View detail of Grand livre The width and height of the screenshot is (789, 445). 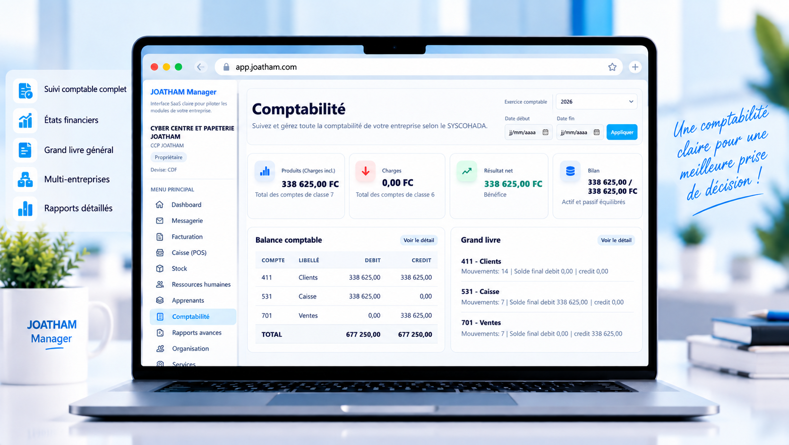616,240
